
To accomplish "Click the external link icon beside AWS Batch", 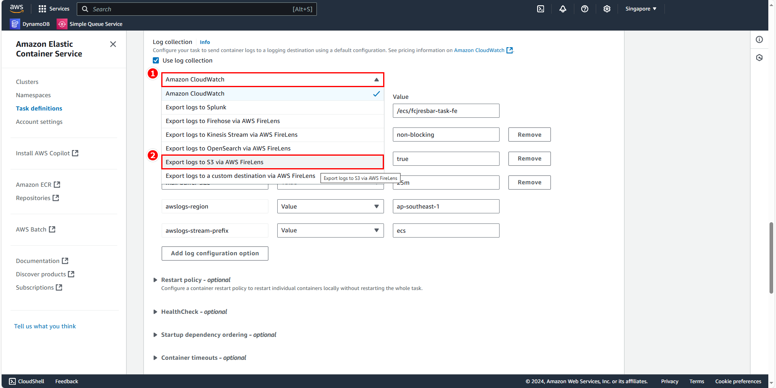I will click(x=52, y=229).
